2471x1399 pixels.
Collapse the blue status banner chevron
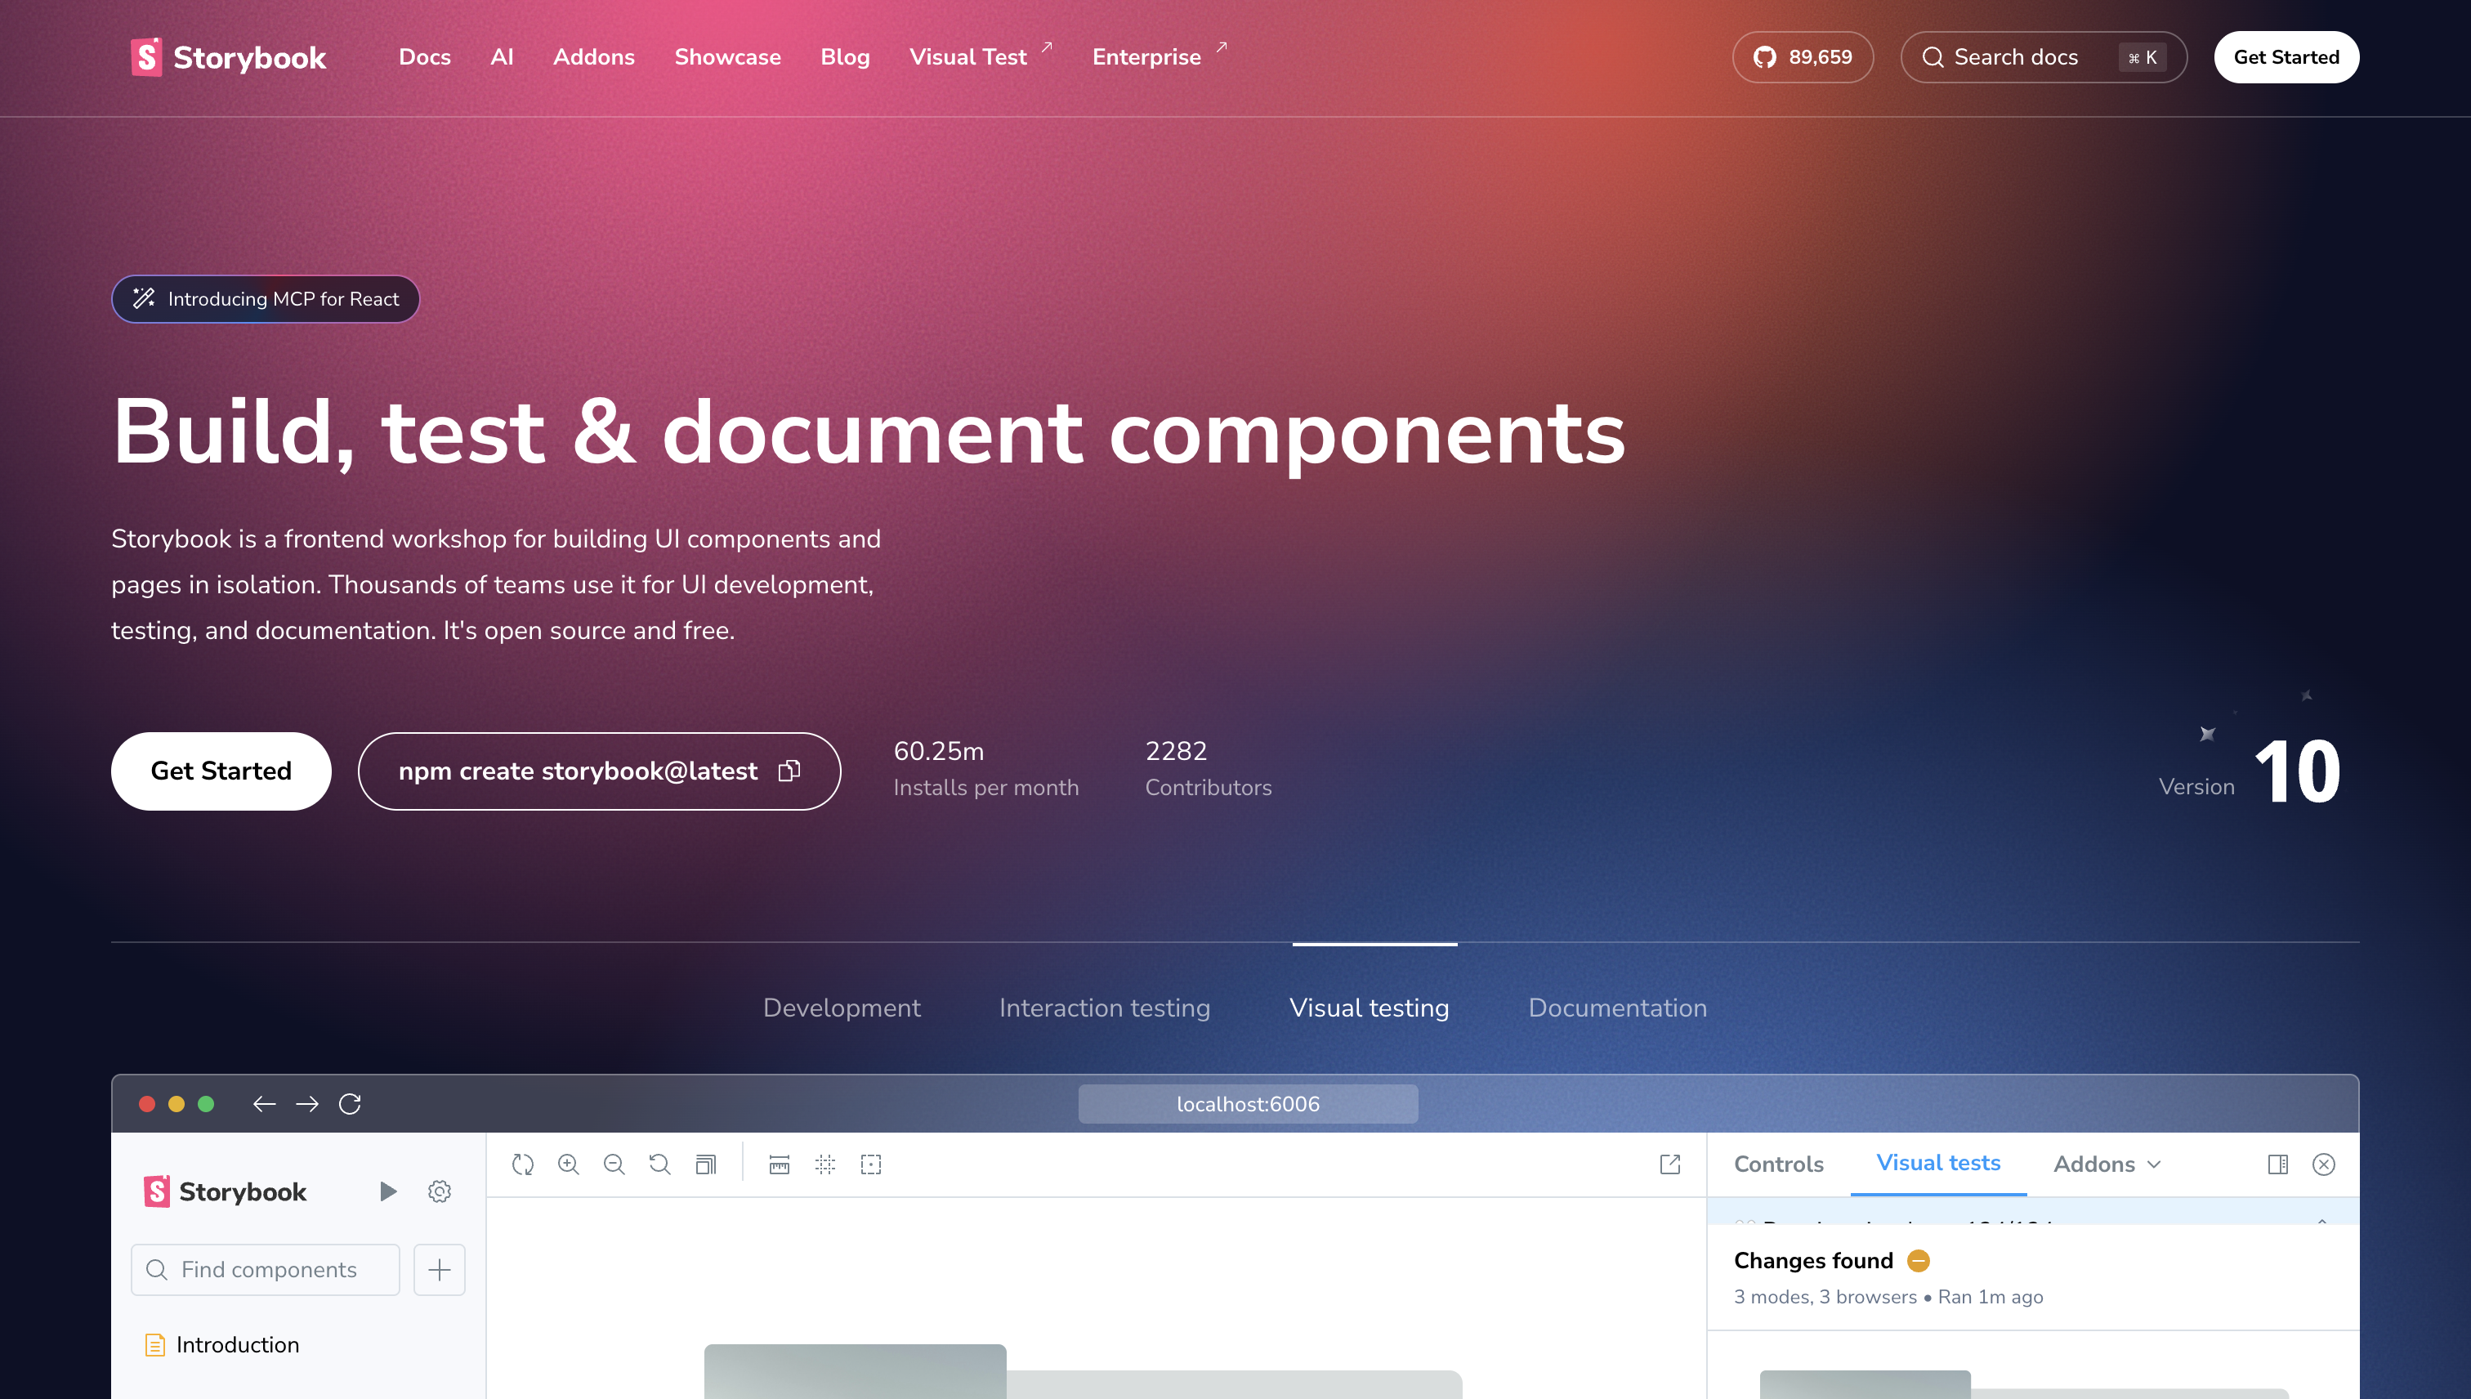pyautogui.click(x=2321, y=1220)
